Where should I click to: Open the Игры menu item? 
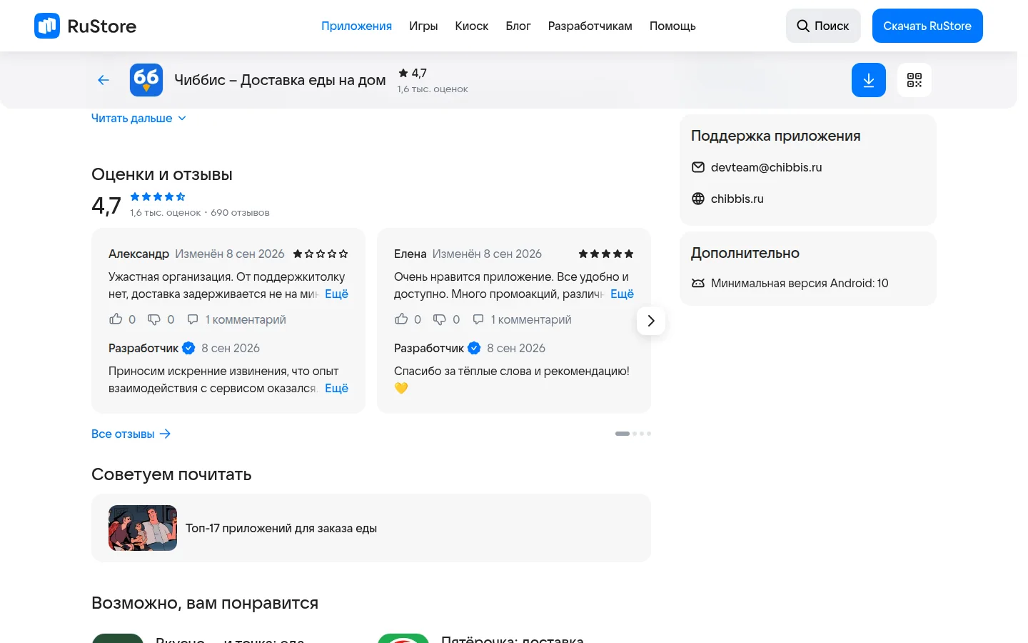[423, 26]
